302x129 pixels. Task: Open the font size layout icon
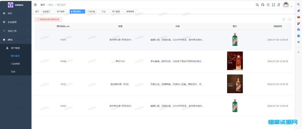click(x=278, y=5)
